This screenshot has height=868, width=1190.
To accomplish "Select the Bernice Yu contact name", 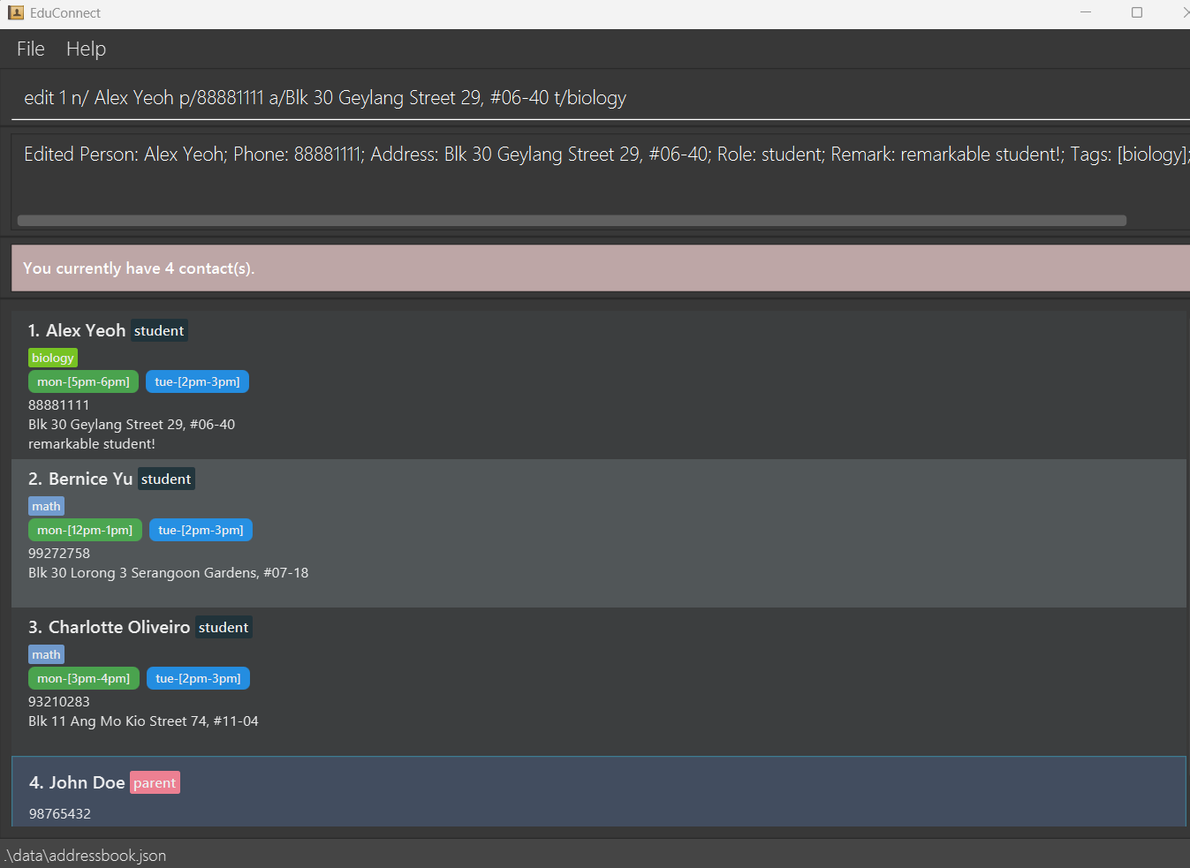I will (x=90, y=479).
